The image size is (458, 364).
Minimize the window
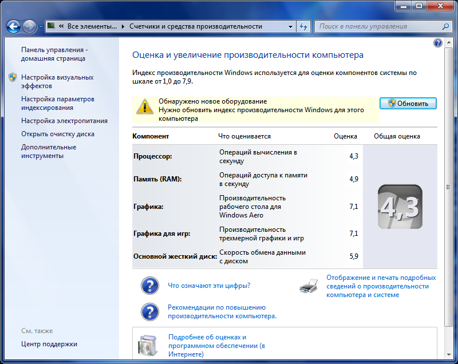[x=404, y=6]
